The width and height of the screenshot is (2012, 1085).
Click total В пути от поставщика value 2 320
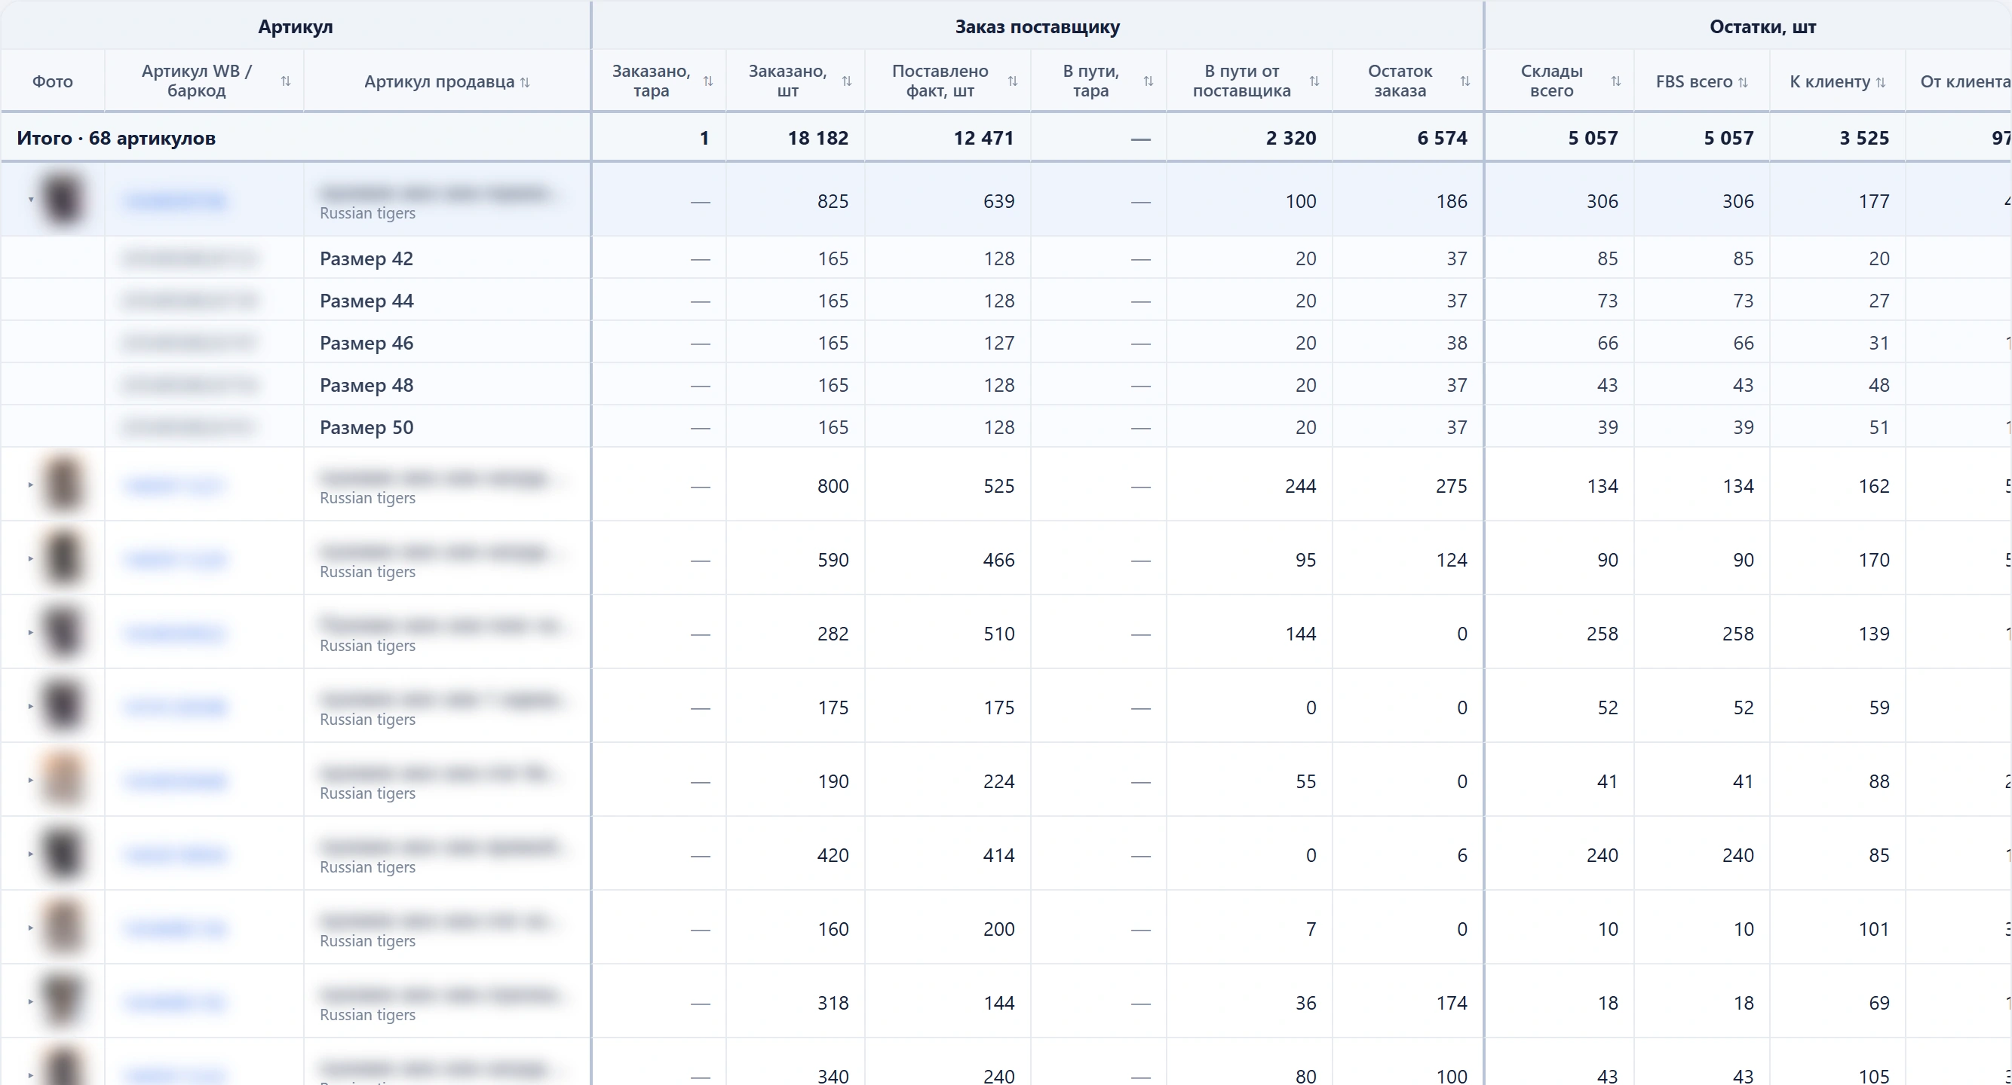(1291, 138)
